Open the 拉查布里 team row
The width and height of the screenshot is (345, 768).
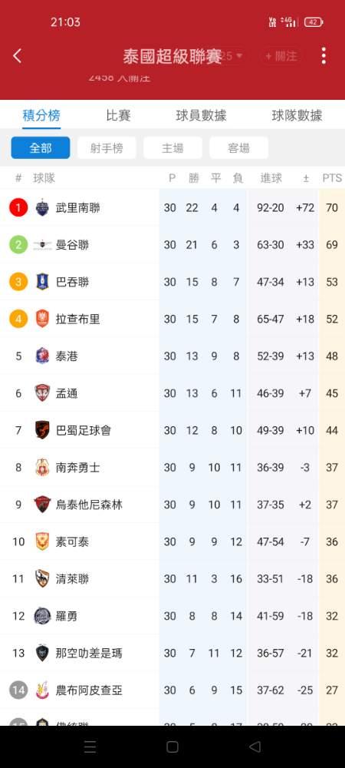[x=172, y=319]
